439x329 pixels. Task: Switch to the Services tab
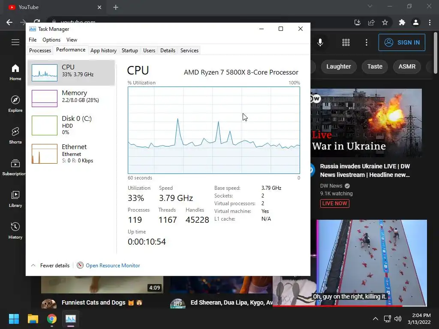(189, 51)
